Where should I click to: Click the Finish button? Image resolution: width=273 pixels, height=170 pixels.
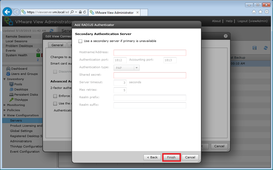coord(171,157)
